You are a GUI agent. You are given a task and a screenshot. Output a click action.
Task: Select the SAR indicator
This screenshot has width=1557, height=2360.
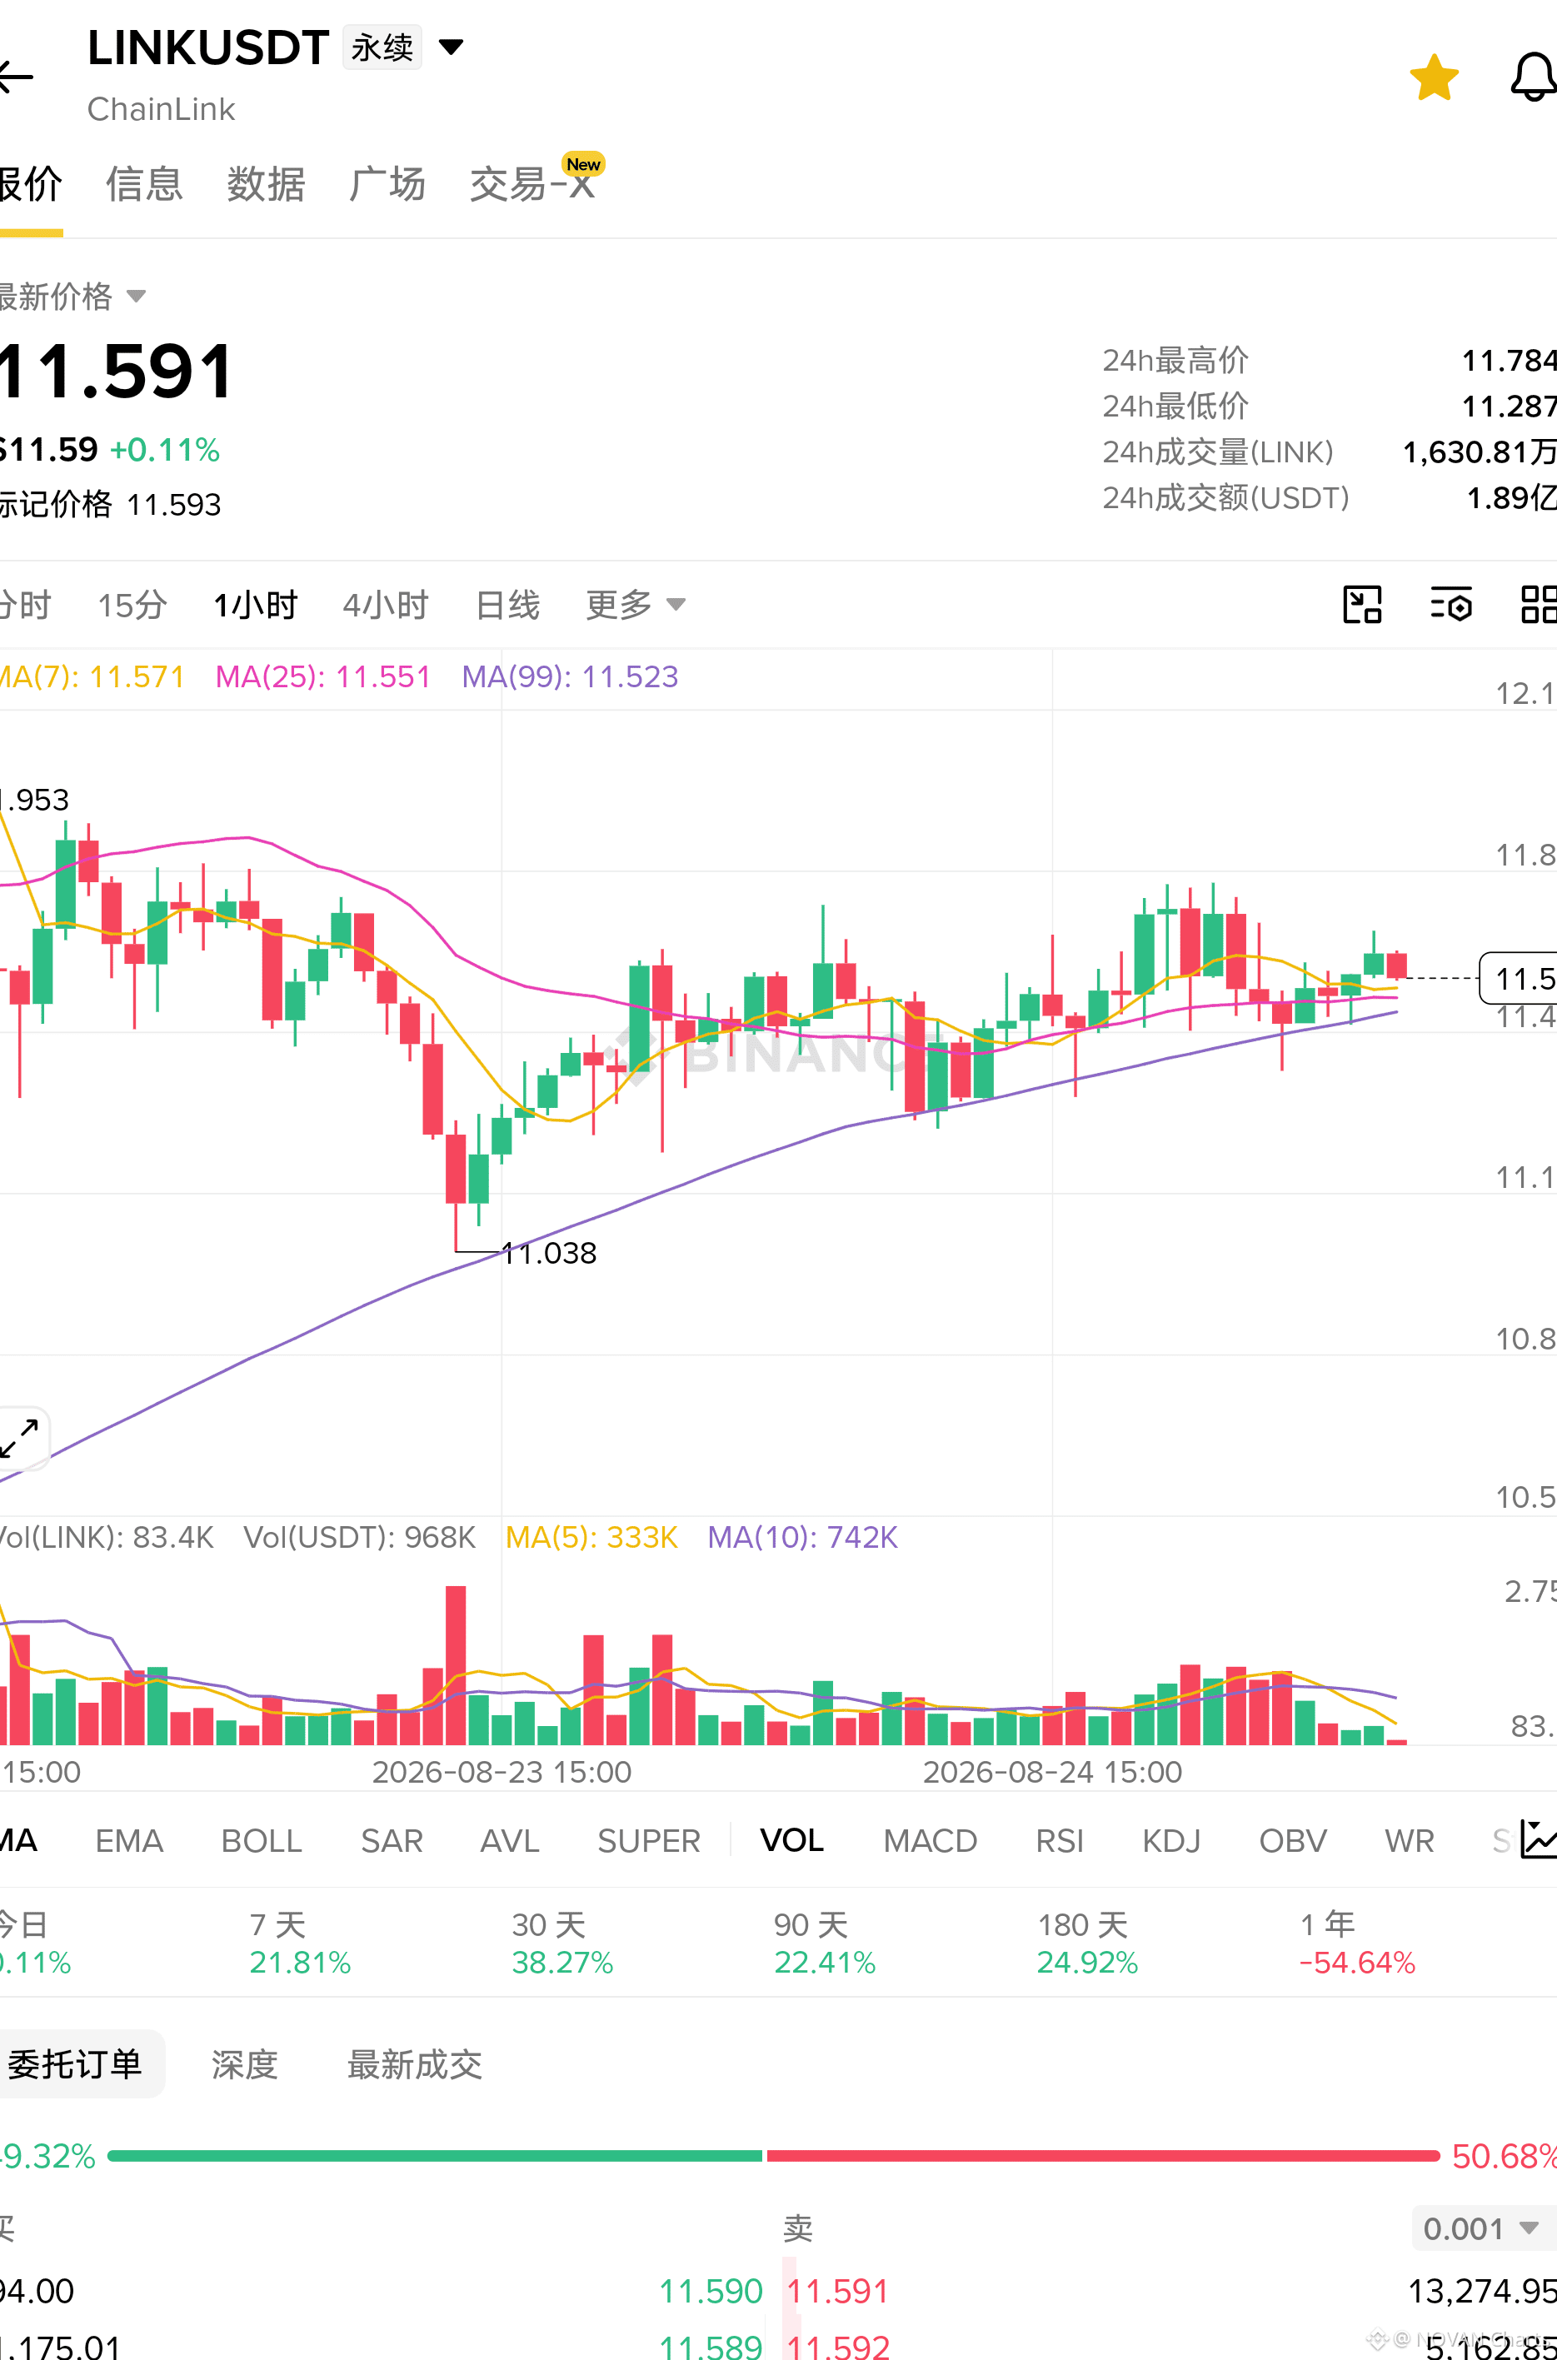point(392,1841)
